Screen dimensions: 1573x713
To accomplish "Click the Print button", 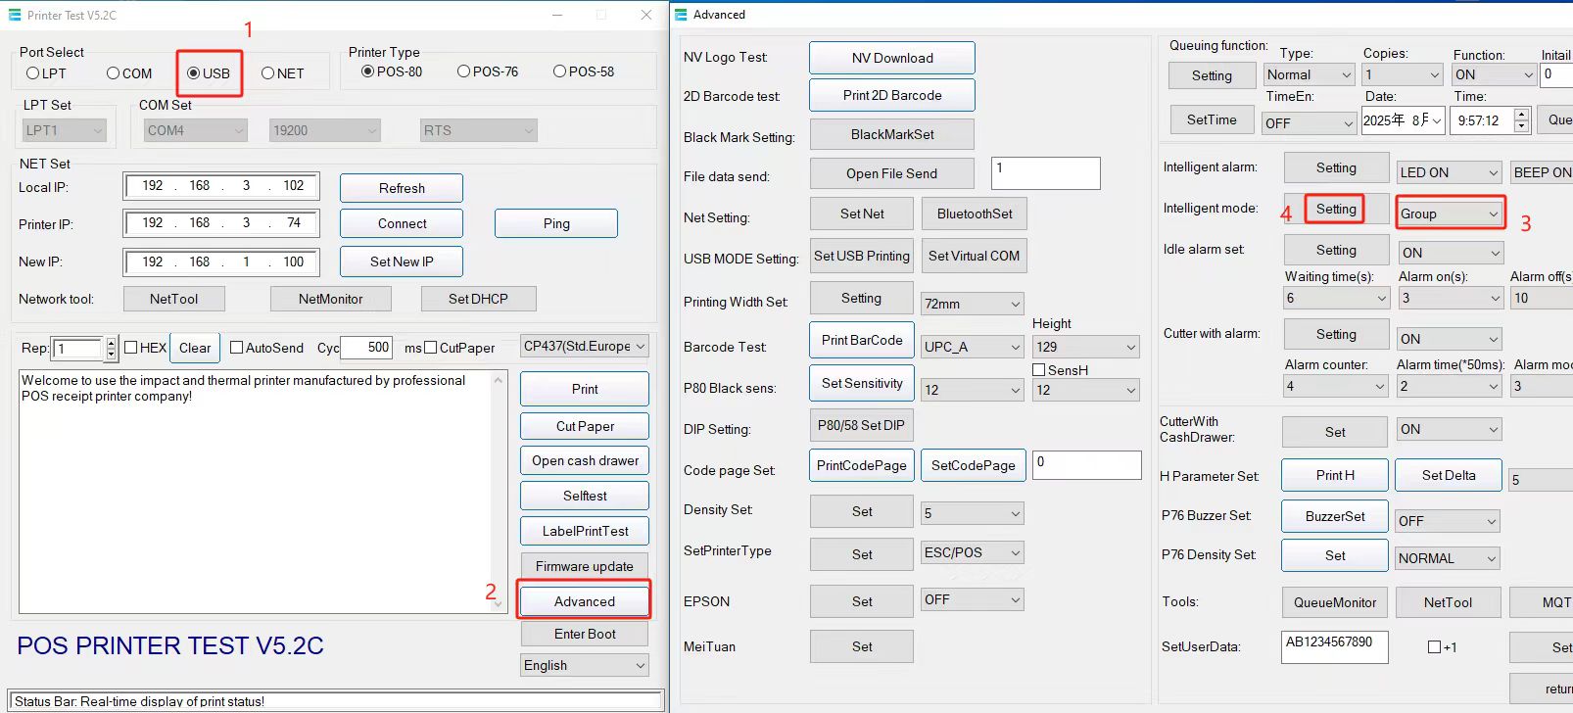I will [x=585, y=389].
